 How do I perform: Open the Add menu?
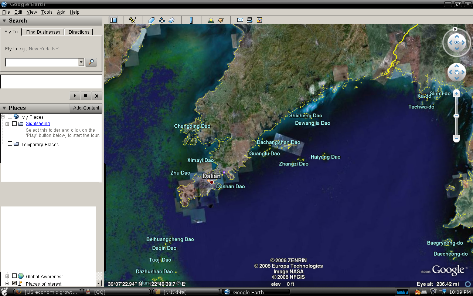click(x=61, y=12)
